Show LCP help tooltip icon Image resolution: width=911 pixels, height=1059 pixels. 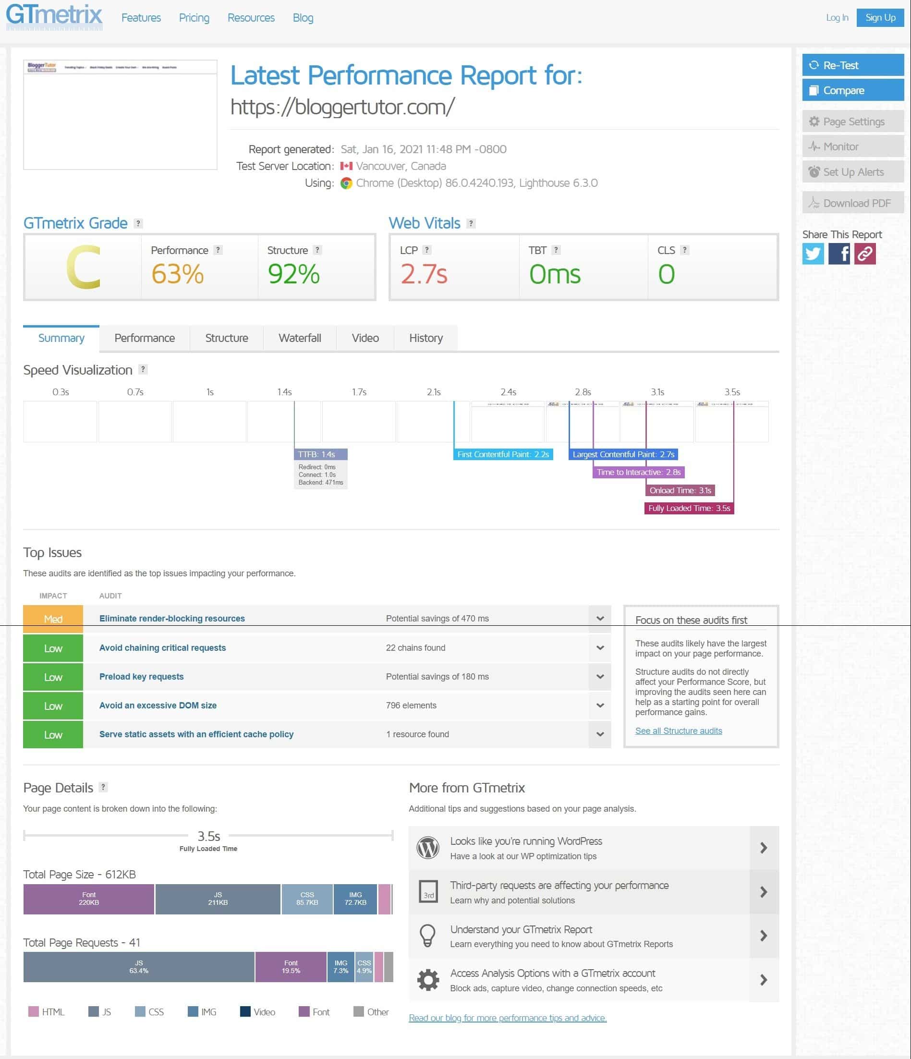[427, 250]
